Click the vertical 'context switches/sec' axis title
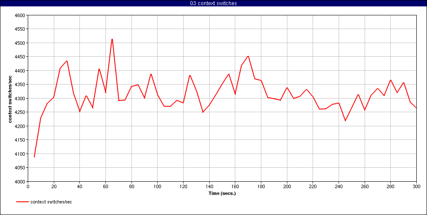Viewport: 427px width, 215px height. tap(10, 98)
